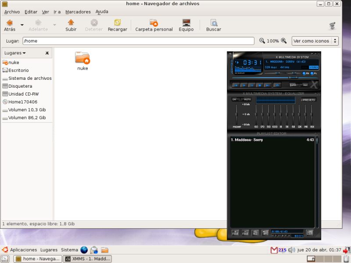Click the playlist add FILE button
This screenshot has width=351, height=263.
tap(235, 233)
